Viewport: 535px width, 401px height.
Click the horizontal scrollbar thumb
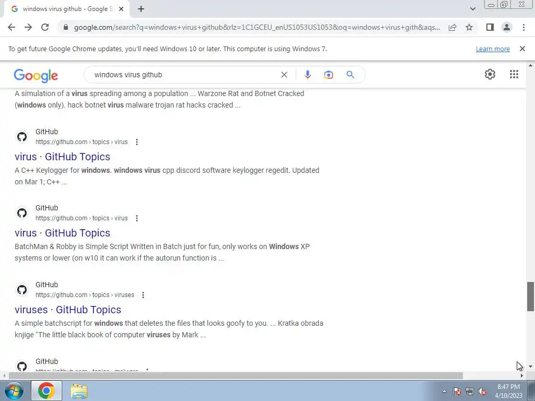pyautogui.click(x=236, y=376)
